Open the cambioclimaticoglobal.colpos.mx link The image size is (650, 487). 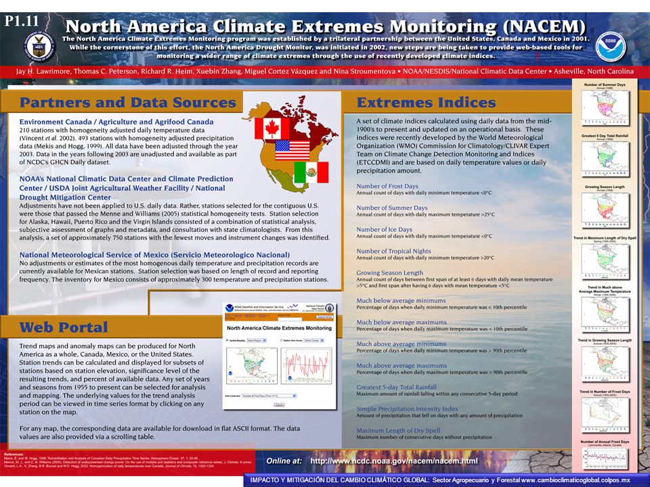click(x=576, y=480)
